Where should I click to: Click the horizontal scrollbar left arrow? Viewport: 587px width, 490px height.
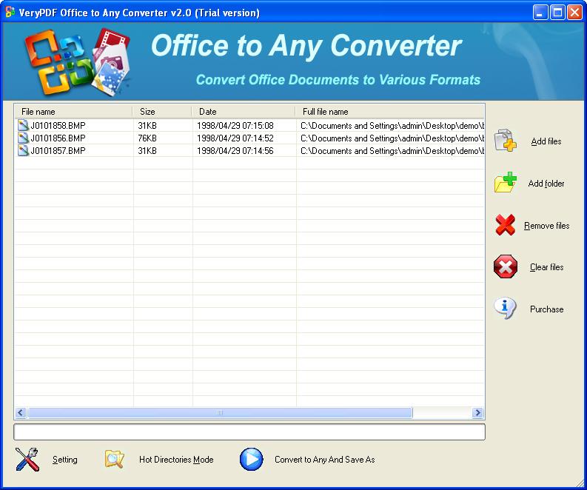coord(21,413)
